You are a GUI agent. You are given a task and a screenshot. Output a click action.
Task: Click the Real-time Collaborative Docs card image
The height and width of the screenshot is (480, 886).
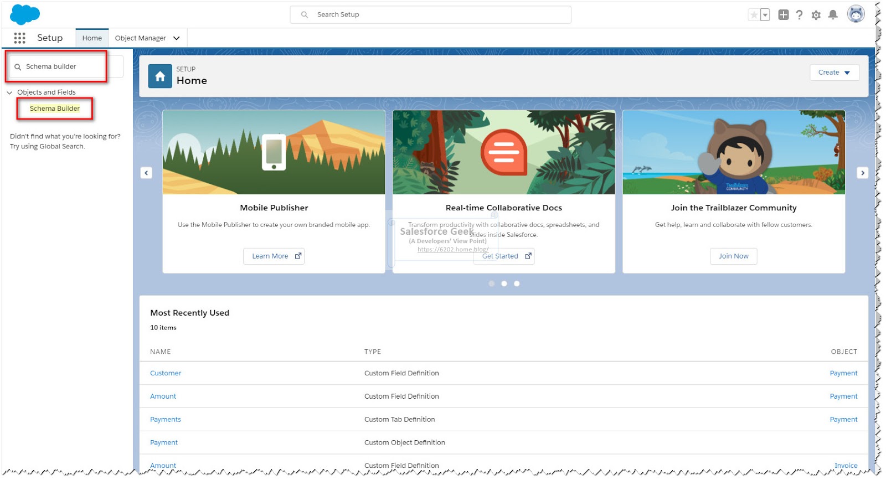pos(504,152)
